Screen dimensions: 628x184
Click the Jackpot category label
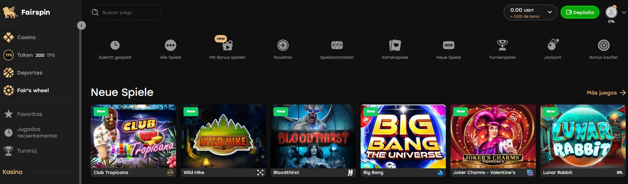[x=553, y=57]
